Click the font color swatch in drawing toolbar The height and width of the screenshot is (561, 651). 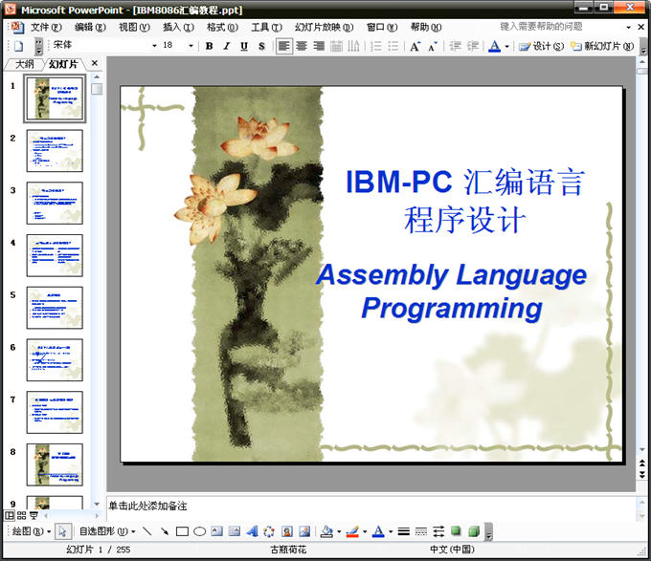pos(377,531)
